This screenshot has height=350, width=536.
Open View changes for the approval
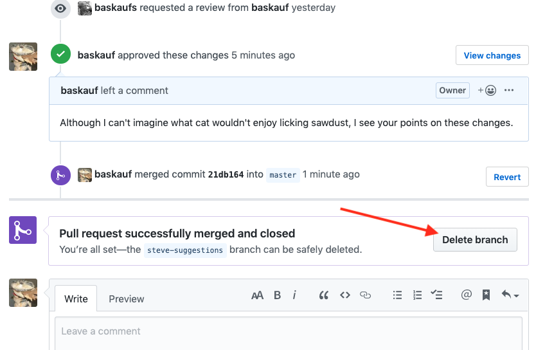pos(492,55)
